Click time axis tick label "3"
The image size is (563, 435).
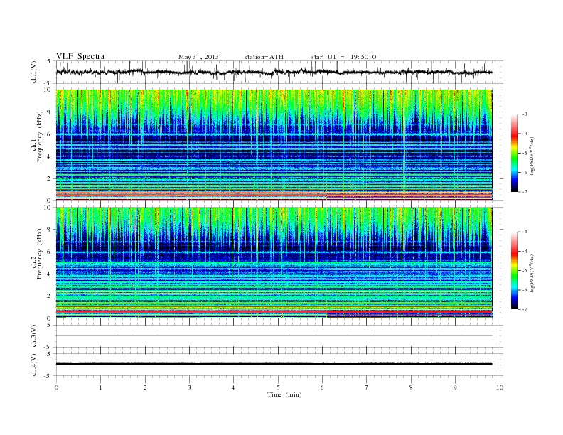(189, 387)
